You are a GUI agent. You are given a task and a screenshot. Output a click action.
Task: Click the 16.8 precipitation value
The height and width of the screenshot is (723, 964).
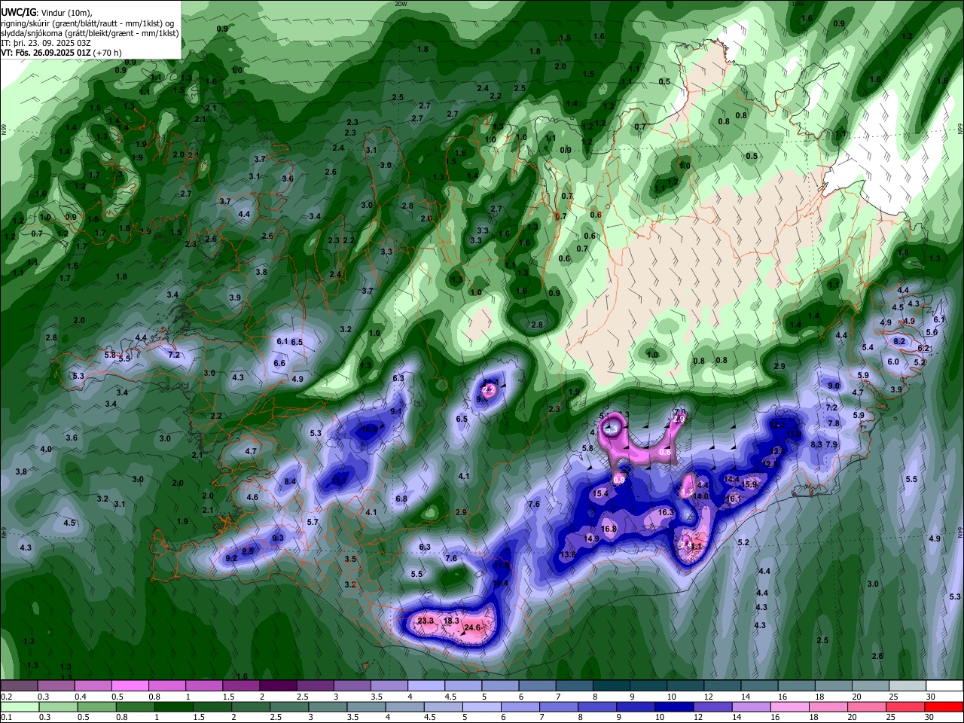click(609, 529)
